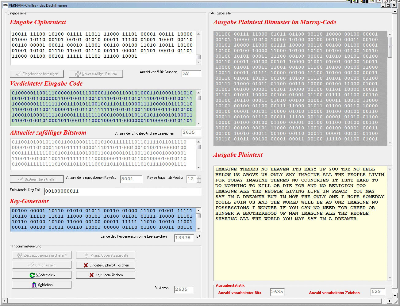Generate a new random bitstream (Neuer zufälliger Bitstrom)
Screen dimensions: 400x306
click(x=96, y=74)
